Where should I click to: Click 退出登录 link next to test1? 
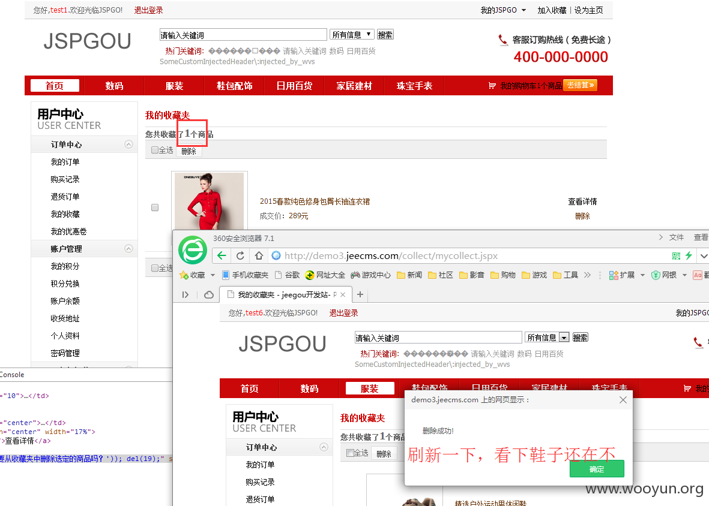(x=148, y=10)
